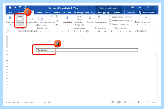Click the Число слов: 1 counter
The height and width of the screenshot is (109, 164).
click(x=29, y=102)
